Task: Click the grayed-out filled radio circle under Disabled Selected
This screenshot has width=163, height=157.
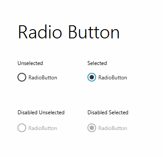Action: pos(92,128)
